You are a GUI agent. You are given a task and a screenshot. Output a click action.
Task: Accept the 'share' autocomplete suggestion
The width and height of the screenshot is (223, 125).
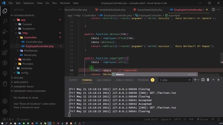155,74
